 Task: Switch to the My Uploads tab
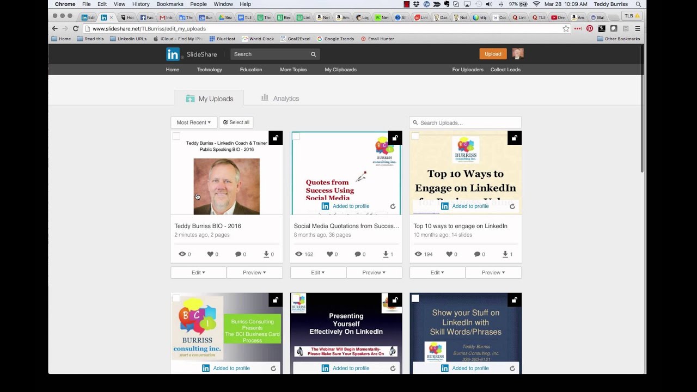(209, 99)
